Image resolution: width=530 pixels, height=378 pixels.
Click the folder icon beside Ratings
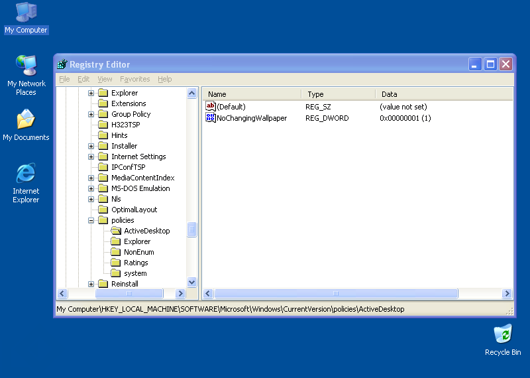point(115,263)
